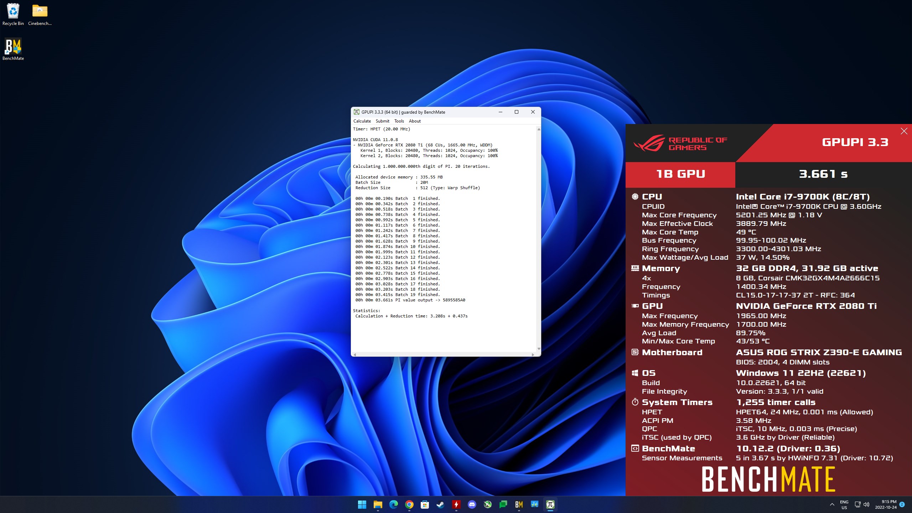Click 'PI value output -> 5895585A0' line
Screen dimensions: 912x513
[x=410, y=300]
